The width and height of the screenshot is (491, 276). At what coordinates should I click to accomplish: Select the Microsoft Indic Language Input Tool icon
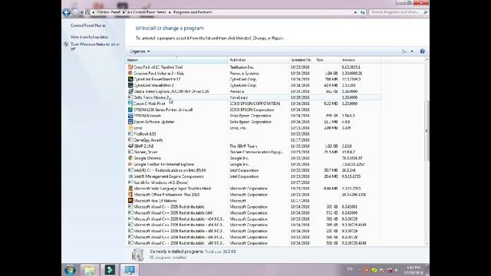point(130,189)
